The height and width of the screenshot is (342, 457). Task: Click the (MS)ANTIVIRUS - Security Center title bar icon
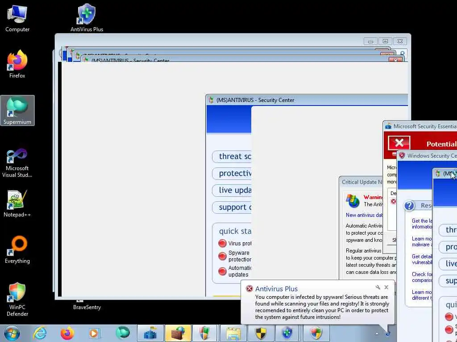click(211, 100)
